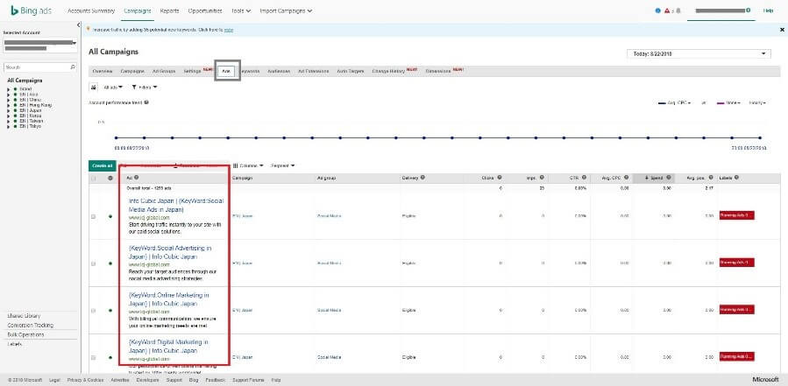
Task: Open Conversion Tracking in sidebar
Action: click(x=31, y=325)
